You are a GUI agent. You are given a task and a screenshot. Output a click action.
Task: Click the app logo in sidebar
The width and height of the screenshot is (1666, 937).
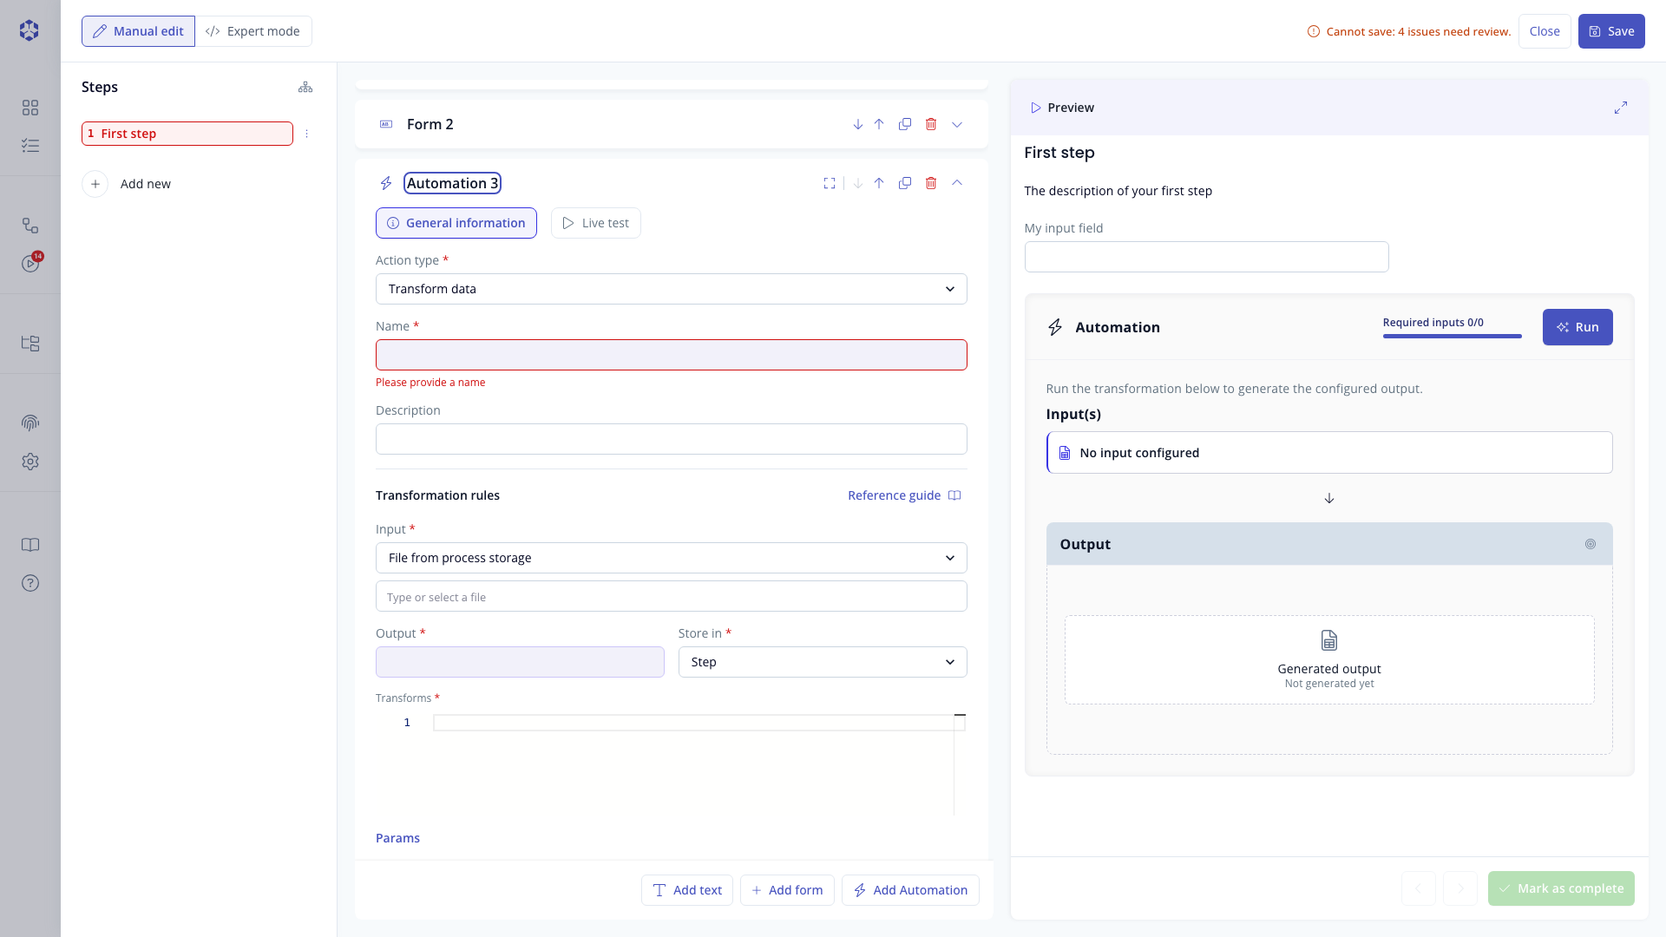[30, 30]
